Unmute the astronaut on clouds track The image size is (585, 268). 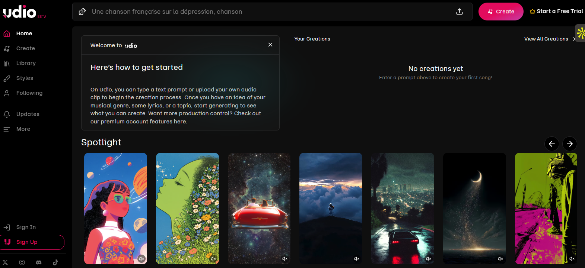357,259
